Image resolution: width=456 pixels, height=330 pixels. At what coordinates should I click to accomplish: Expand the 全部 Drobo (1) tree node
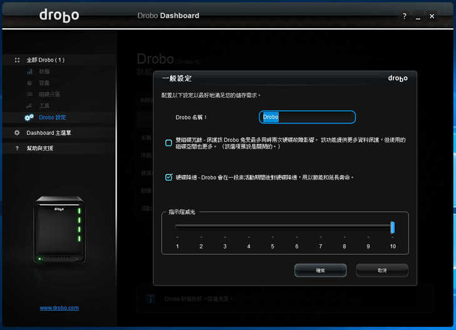(x=45, y=60)
